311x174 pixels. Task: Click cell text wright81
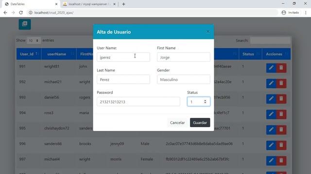(52, 66)
